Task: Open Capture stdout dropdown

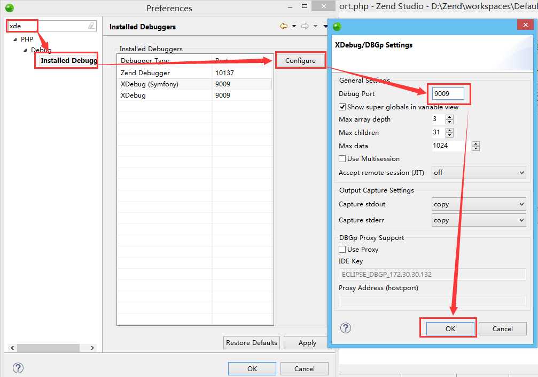Action: coord(479,204)
